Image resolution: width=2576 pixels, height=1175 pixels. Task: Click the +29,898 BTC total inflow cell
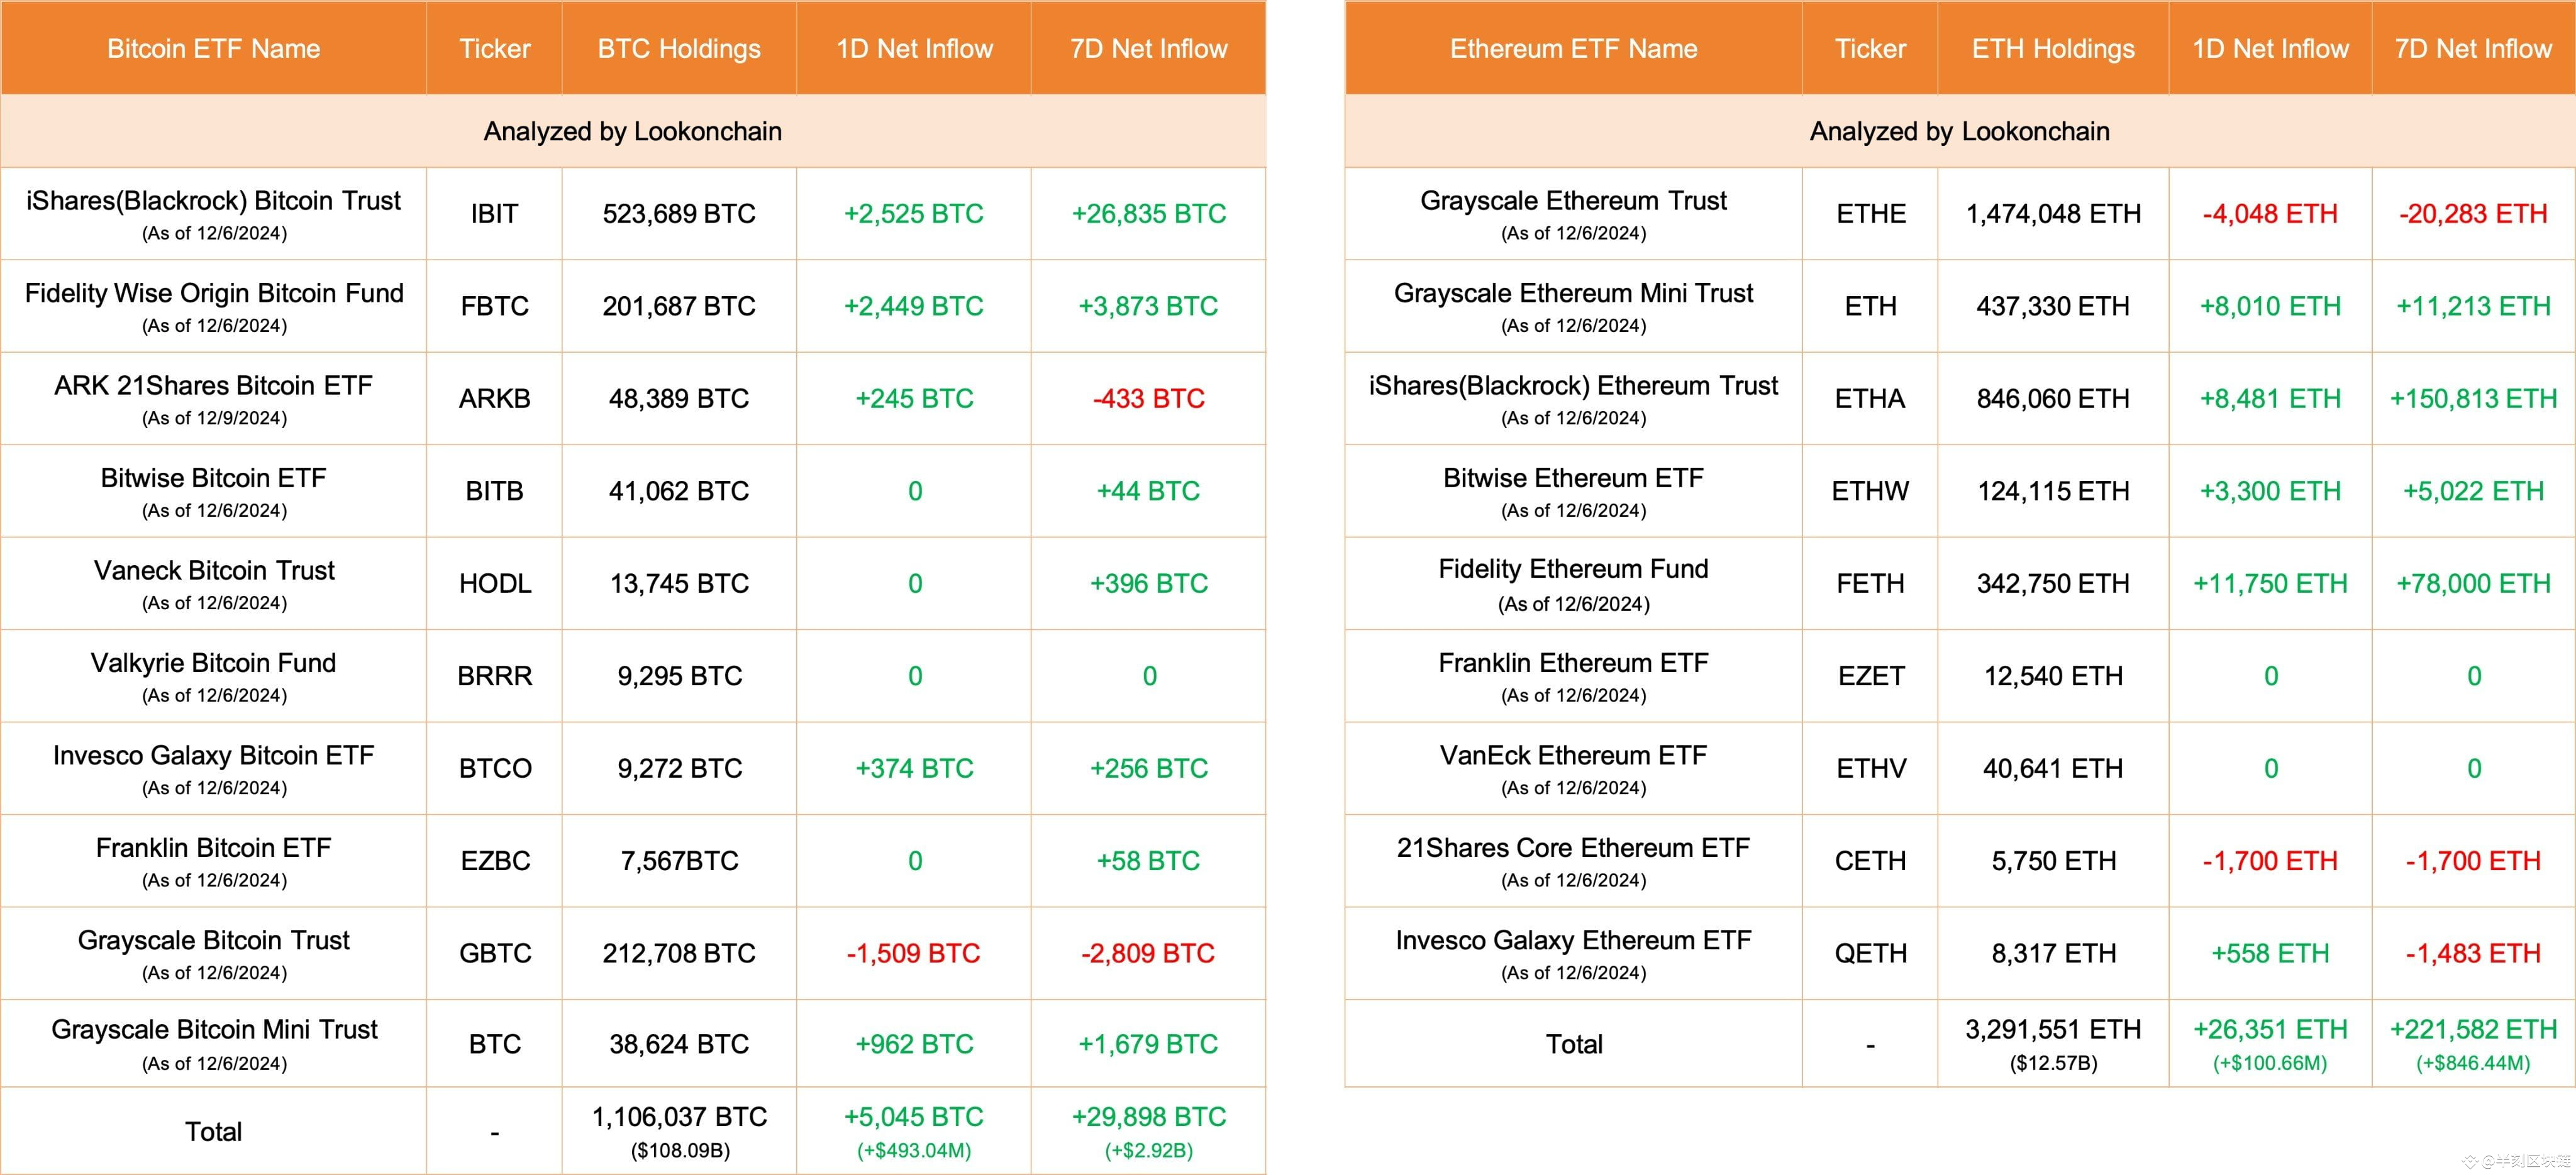click(x=1148, y=1130)
